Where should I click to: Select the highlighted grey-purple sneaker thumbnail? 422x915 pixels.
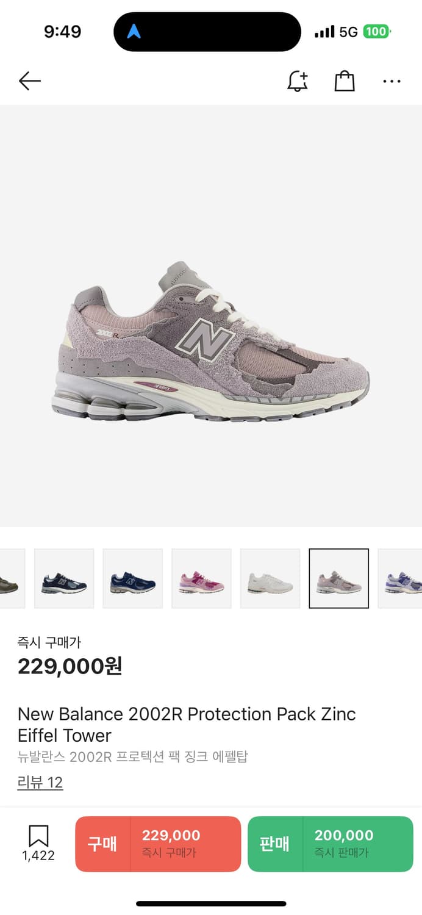(338, 578)
